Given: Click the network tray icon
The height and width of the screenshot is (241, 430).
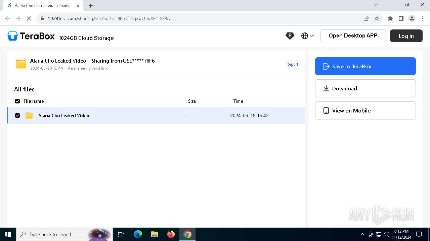Looking at the screenshot, I should (378, 234).
